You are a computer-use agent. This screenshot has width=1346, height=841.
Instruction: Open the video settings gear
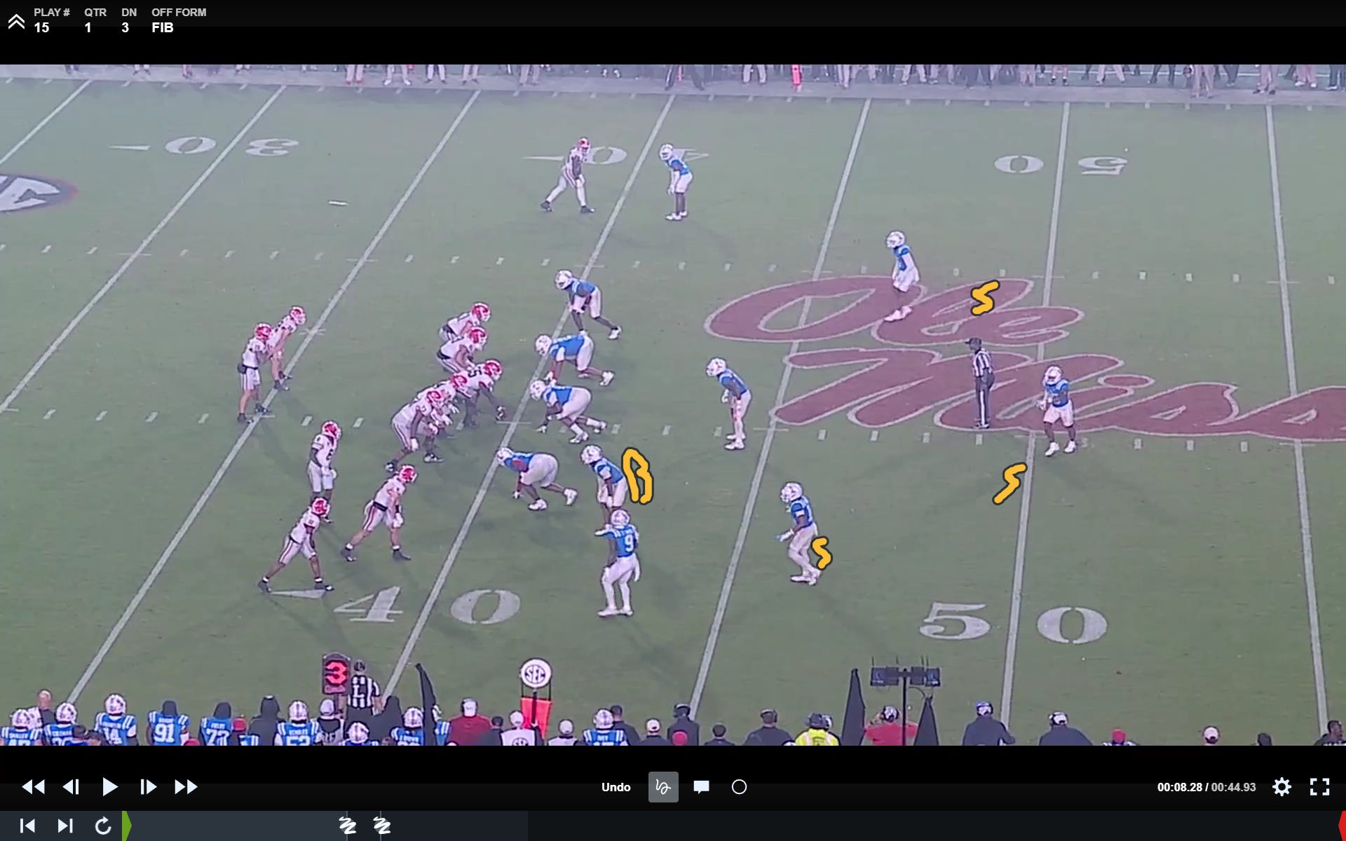(x=1282, y=787)
